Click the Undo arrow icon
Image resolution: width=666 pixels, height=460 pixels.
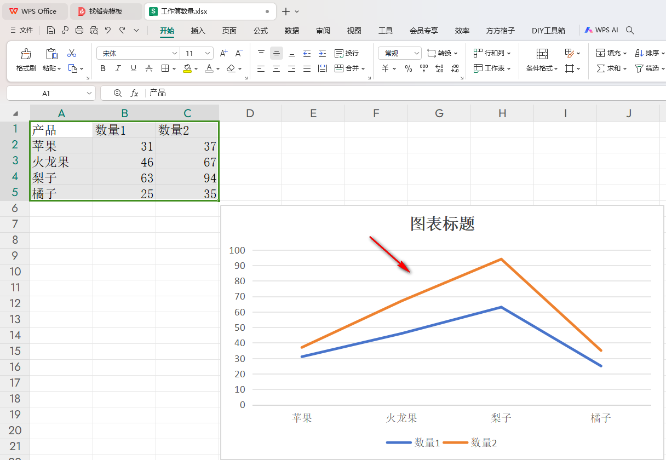[108, 30]
